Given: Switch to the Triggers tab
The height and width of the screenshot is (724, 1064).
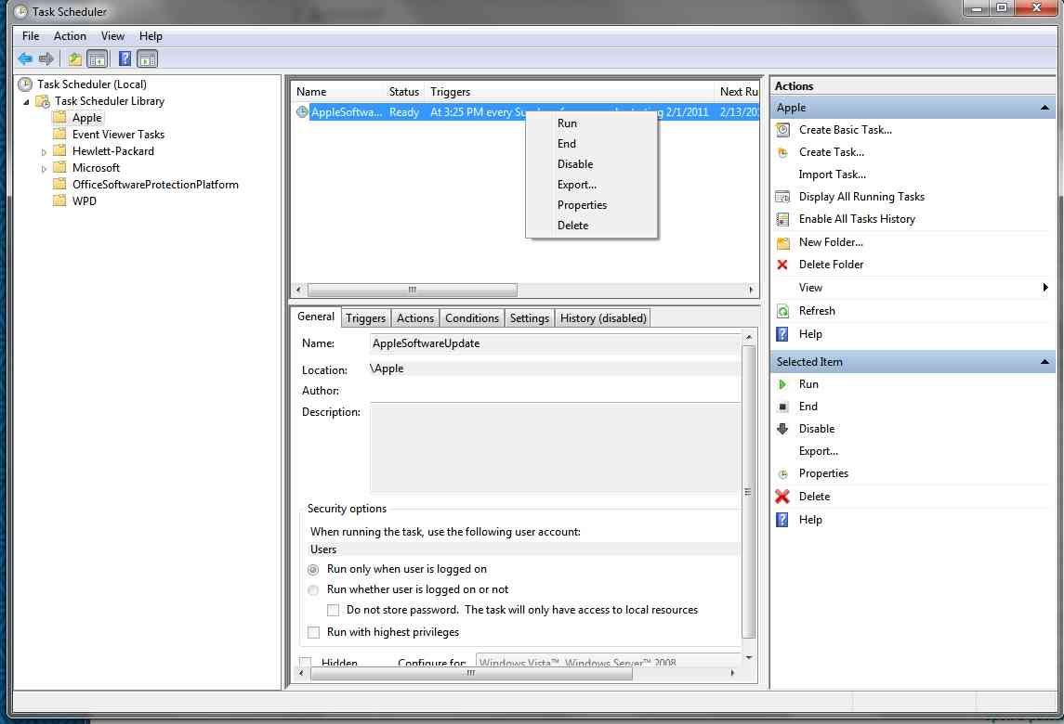Looking at the screenshot, I should [x=365, y=318].
